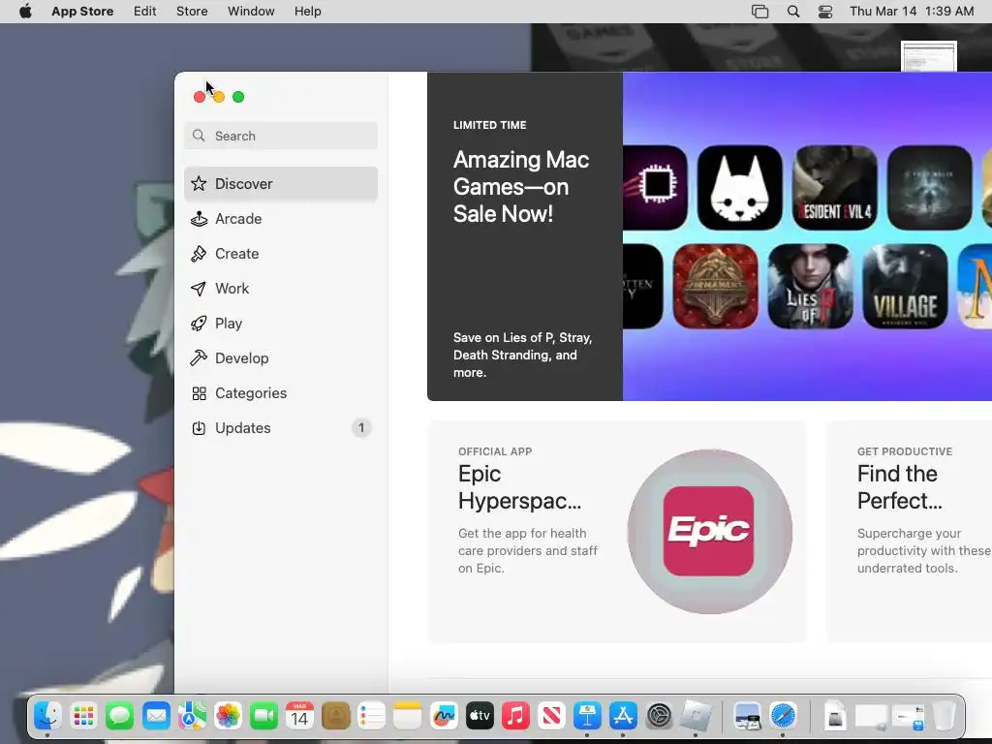Open Control Center in the menu bar

coord(825,12)
